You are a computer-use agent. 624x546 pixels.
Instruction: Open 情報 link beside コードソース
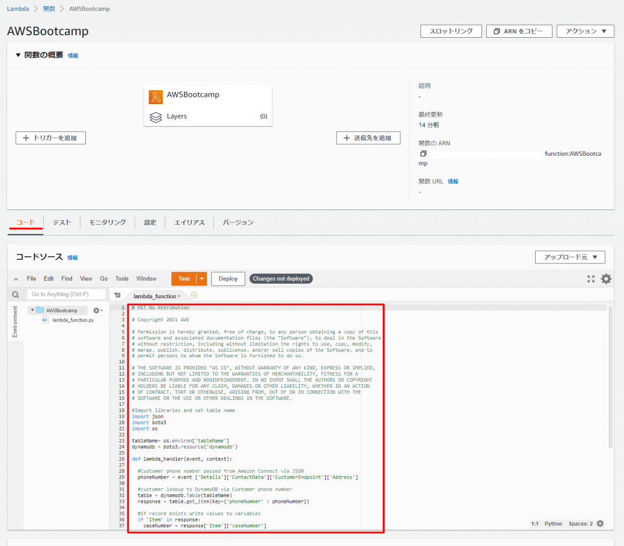[73, 257]
